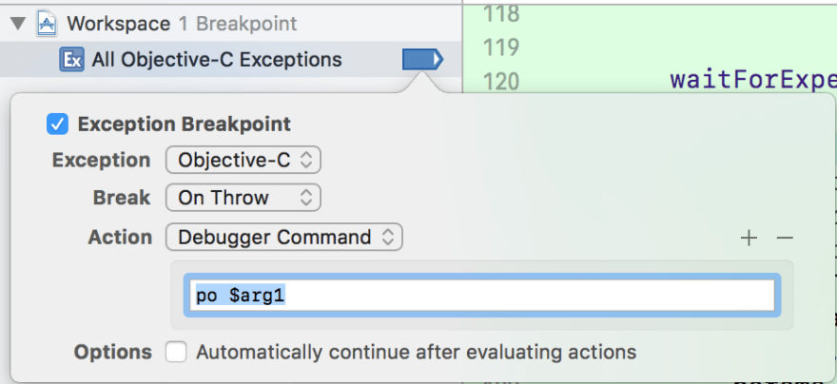
Task: Collapse the Workspace disclosure triangle
Action: (x=18, y=24)
